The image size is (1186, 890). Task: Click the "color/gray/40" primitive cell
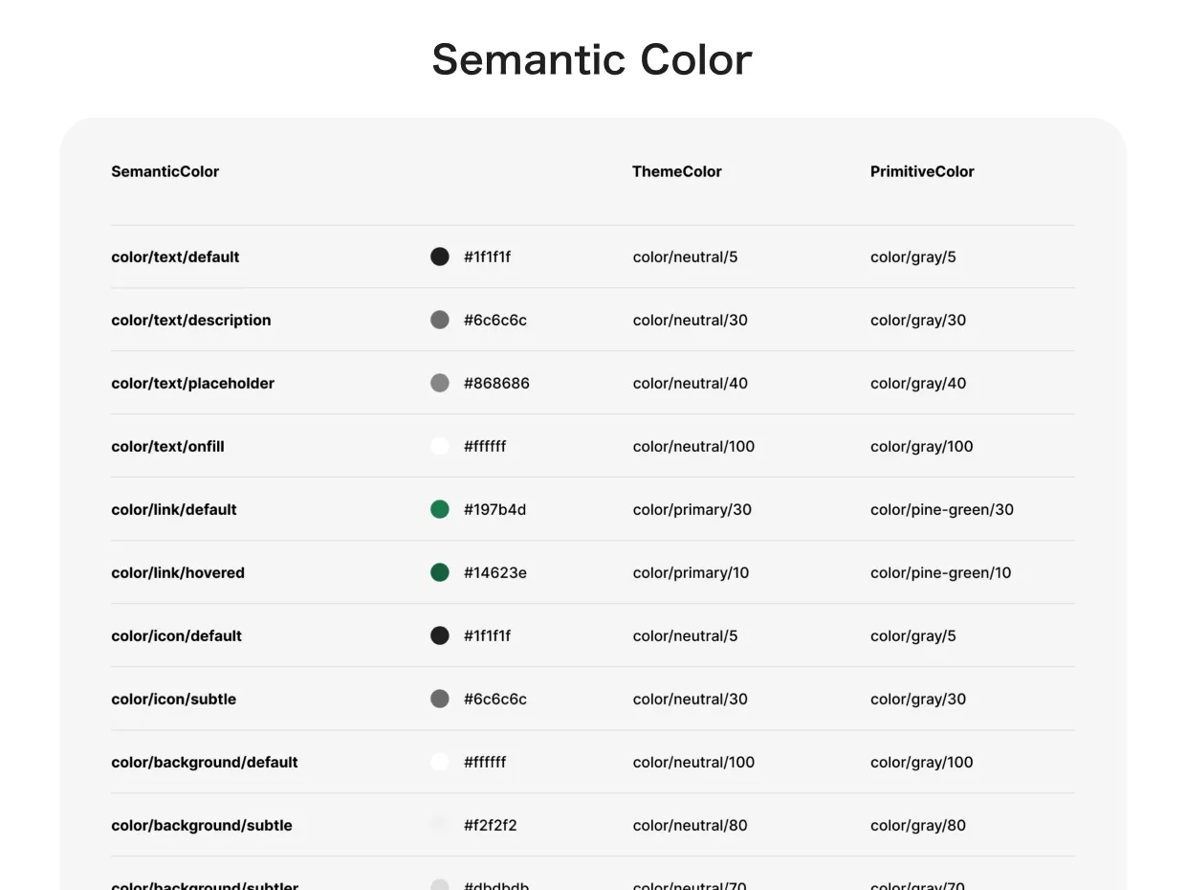(x=918, y=383)
